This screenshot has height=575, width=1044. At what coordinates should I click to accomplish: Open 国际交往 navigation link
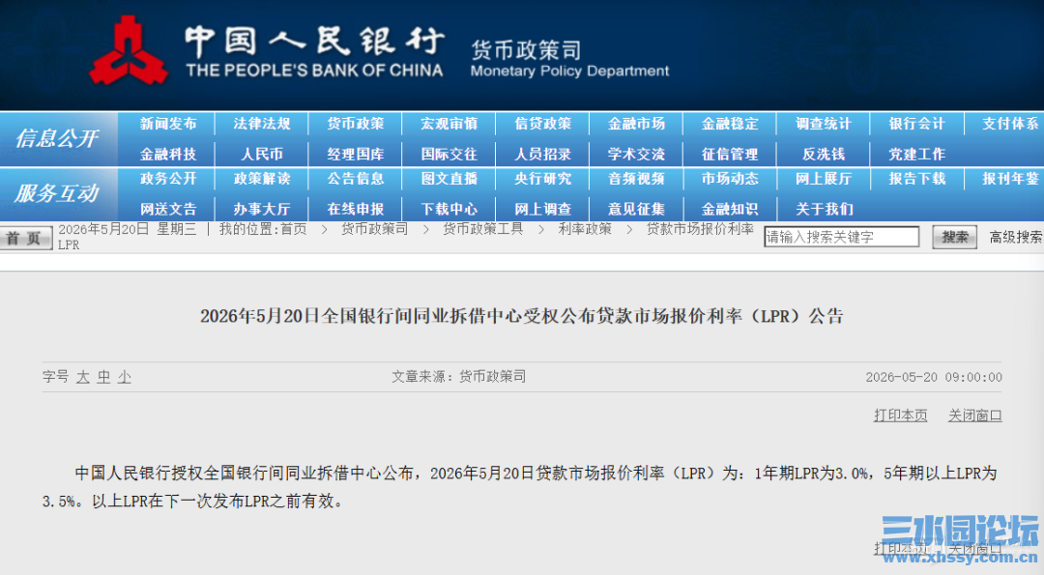click(449, 155)
